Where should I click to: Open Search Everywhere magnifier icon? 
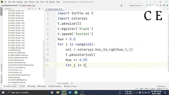pyautogui.click(x=161, y=5)
